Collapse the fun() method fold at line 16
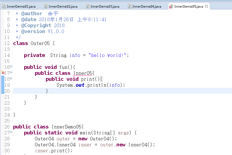This screenshot has width=232, height=155. pos(11,66)
